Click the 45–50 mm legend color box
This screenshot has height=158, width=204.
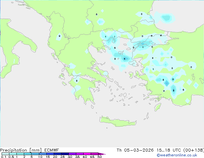pos(95,154)
